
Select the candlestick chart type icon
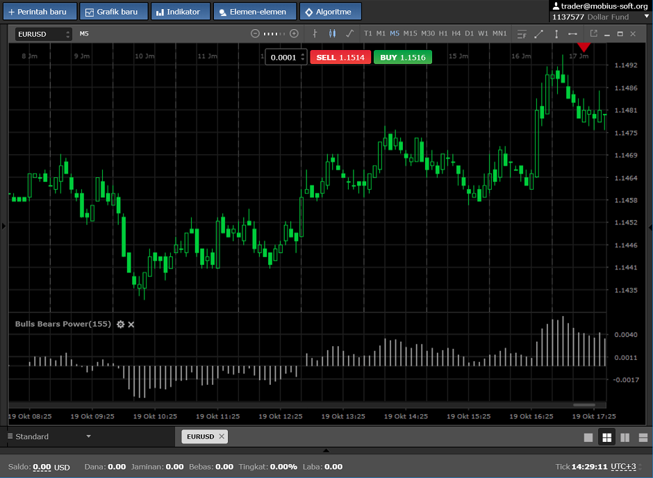pyautogui.click(x=332, y=33)
